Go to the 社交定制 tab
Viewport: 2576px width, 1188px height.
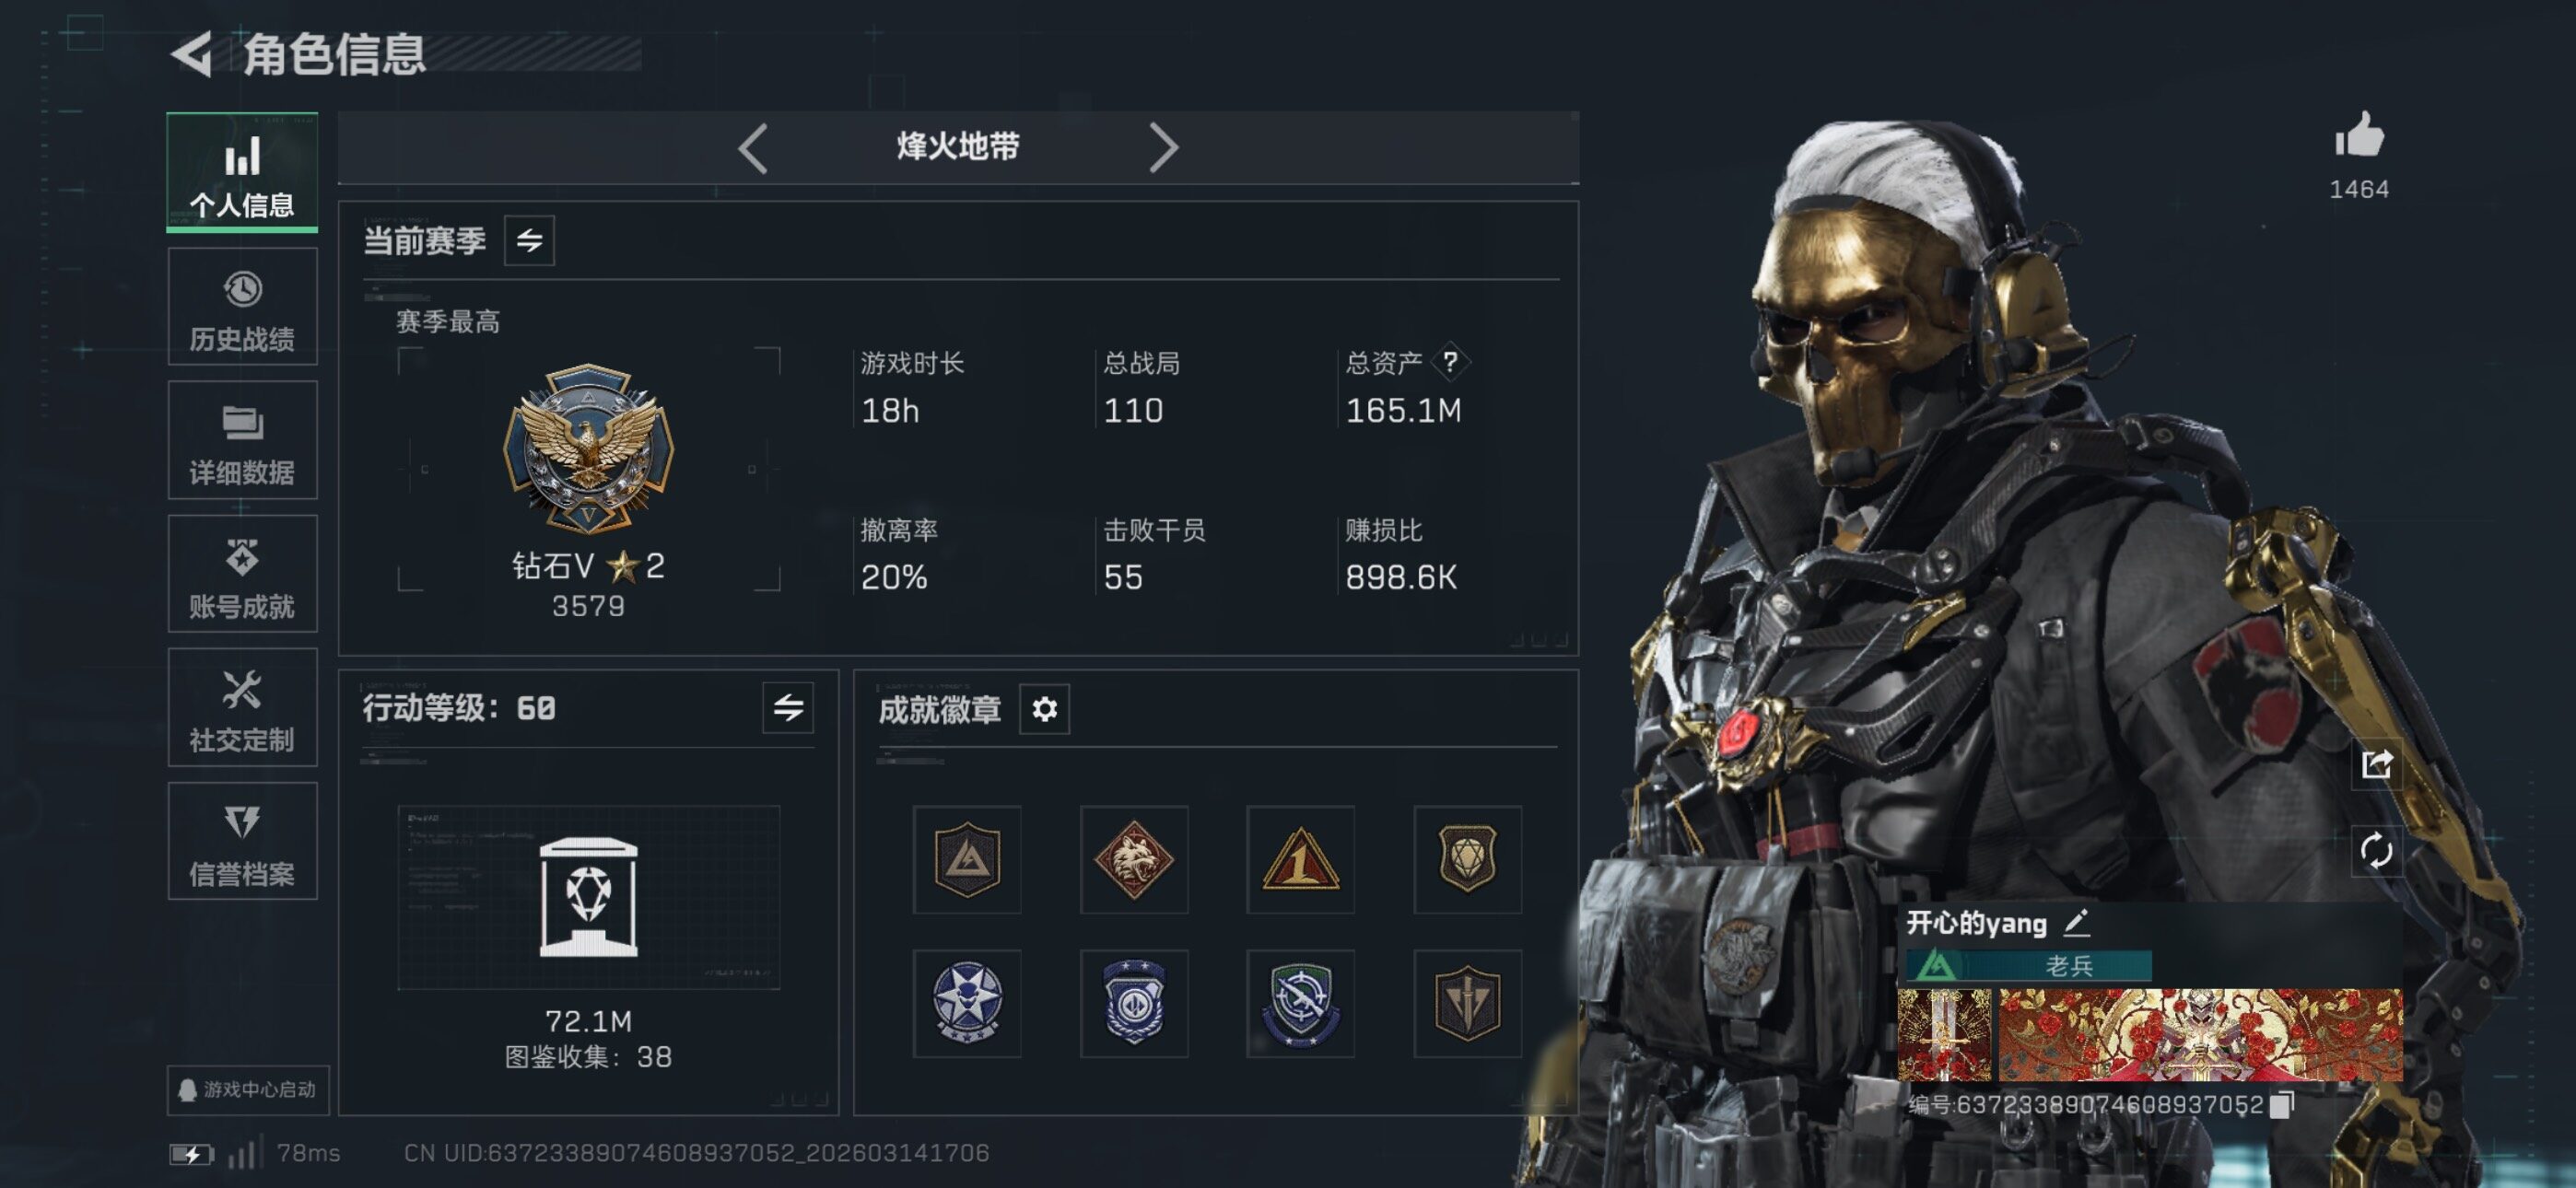[x=242, y=708]
